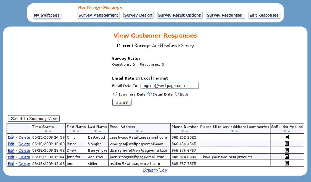The width and height of the screenshot is (311, 182).
Task: Toggle SpBuilder Applied checkbox in Vince Vaughn row
Action: tap(287, 144)
